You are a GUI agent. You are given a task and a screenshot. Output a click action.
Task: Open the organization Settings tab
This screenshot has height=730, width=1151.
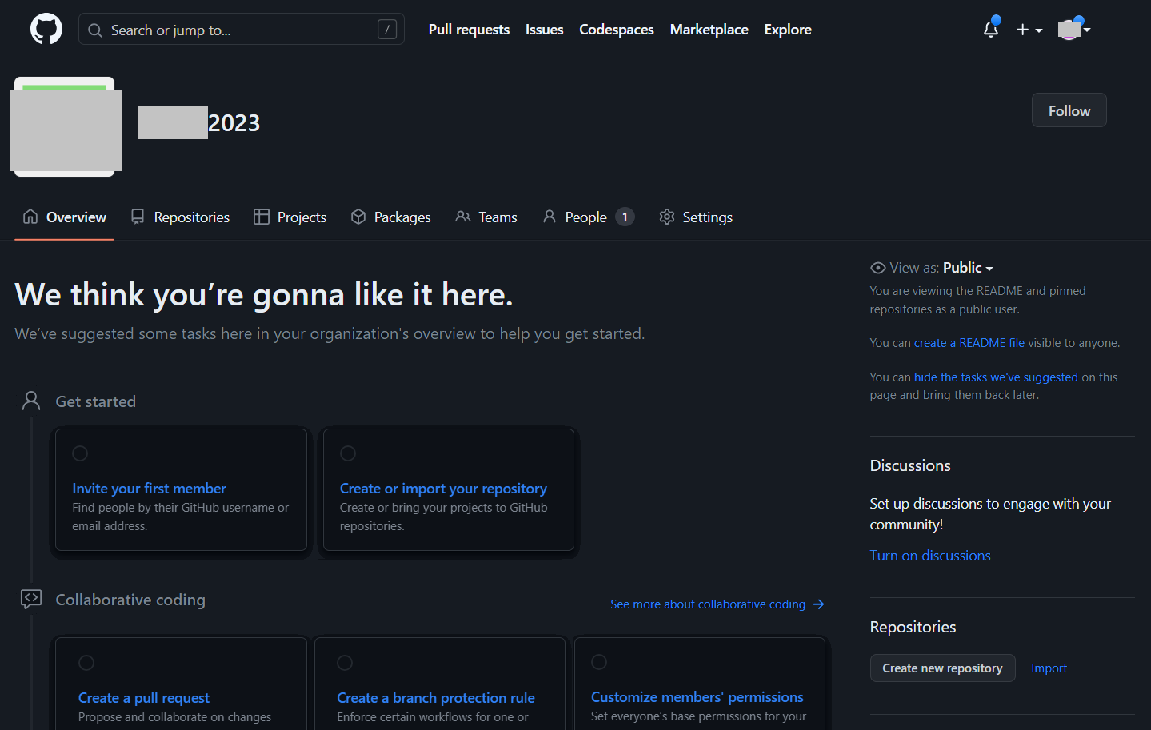click(695, 217)
